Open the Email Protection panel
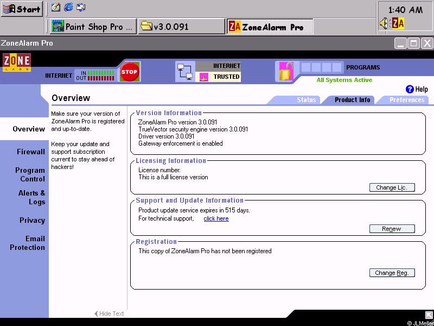 click(x=28, y=243)
